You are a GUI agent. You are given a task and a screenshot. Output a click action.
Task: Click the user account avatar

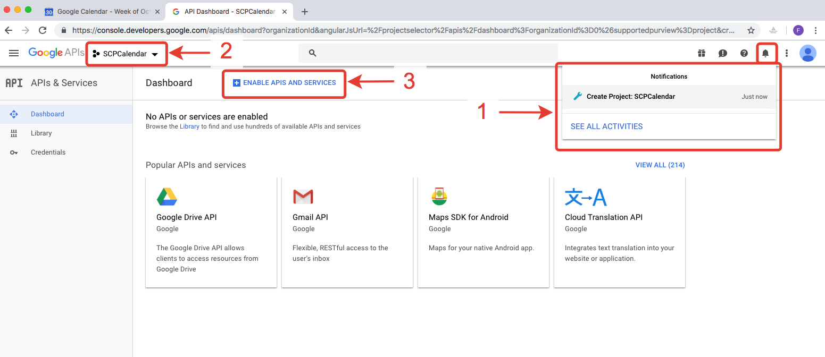point(808,53)
